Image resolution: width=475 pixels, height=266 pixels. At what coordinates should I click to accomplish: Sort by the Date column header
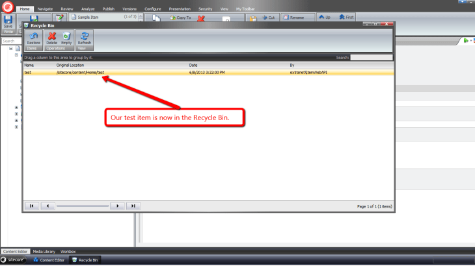click(x=193, y=66)
